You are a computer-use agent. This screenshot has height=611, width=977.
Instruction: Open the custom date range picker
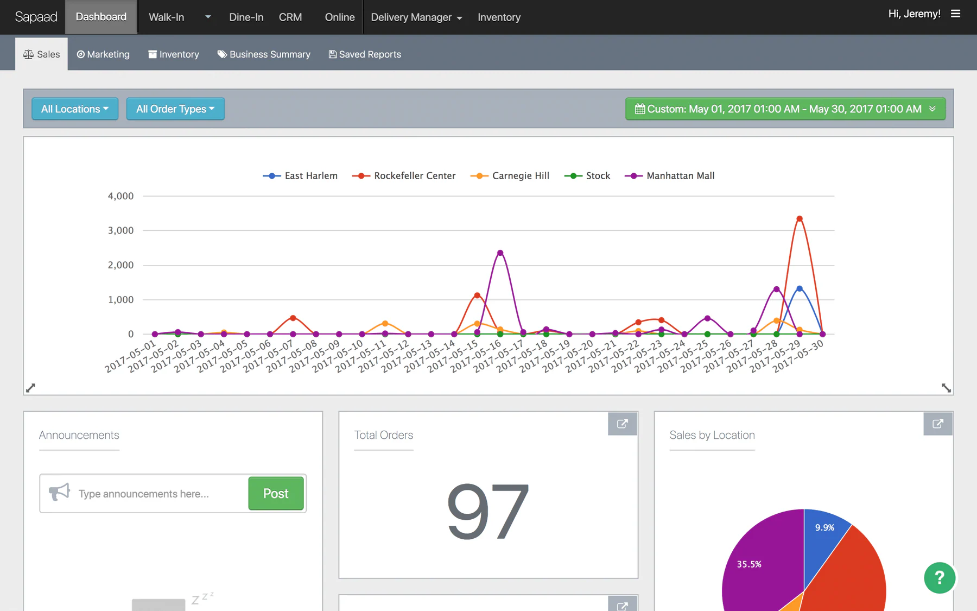pos(785,109)
